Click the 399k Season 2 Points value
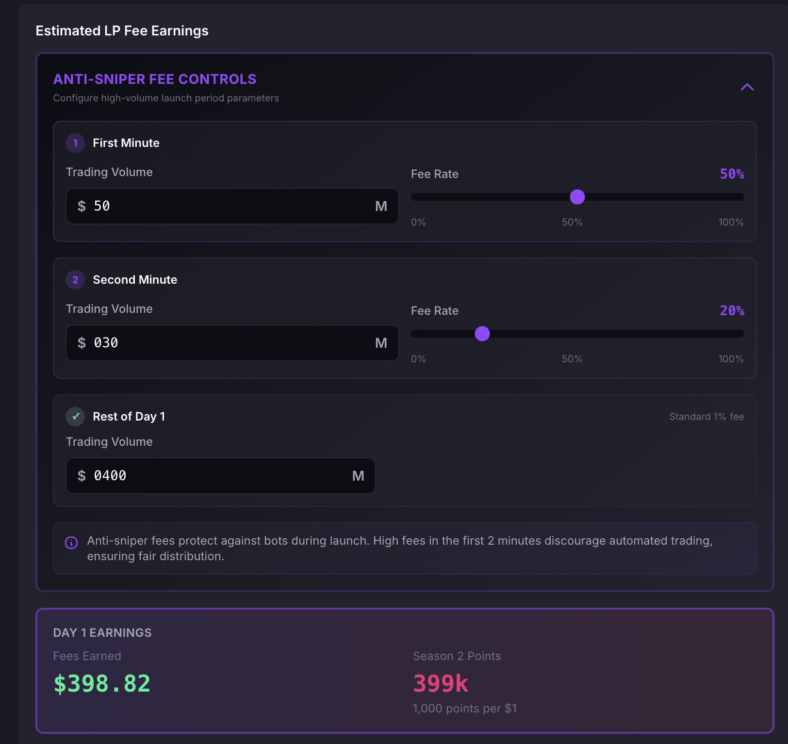This screenshot has width=788, height=744. click(x=441, y=683)
